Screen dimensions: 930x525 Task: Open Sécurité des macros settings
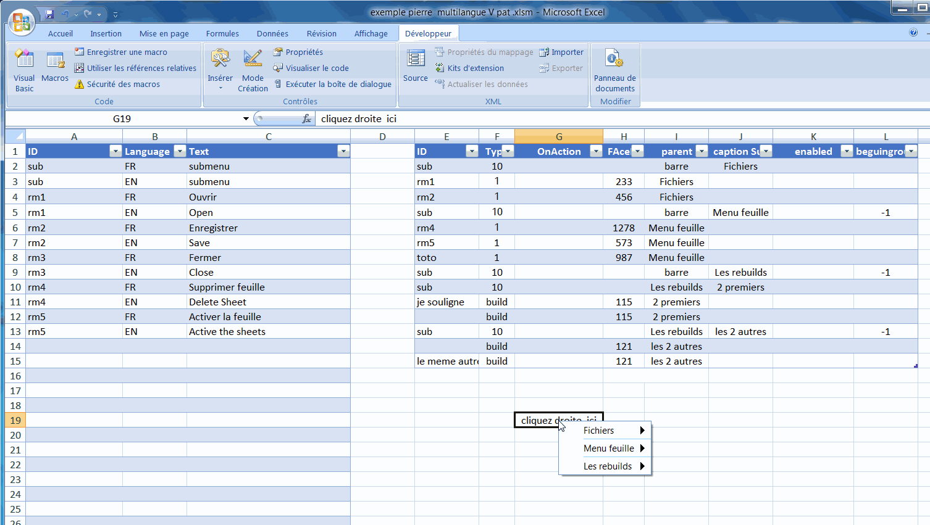[117, 84]
